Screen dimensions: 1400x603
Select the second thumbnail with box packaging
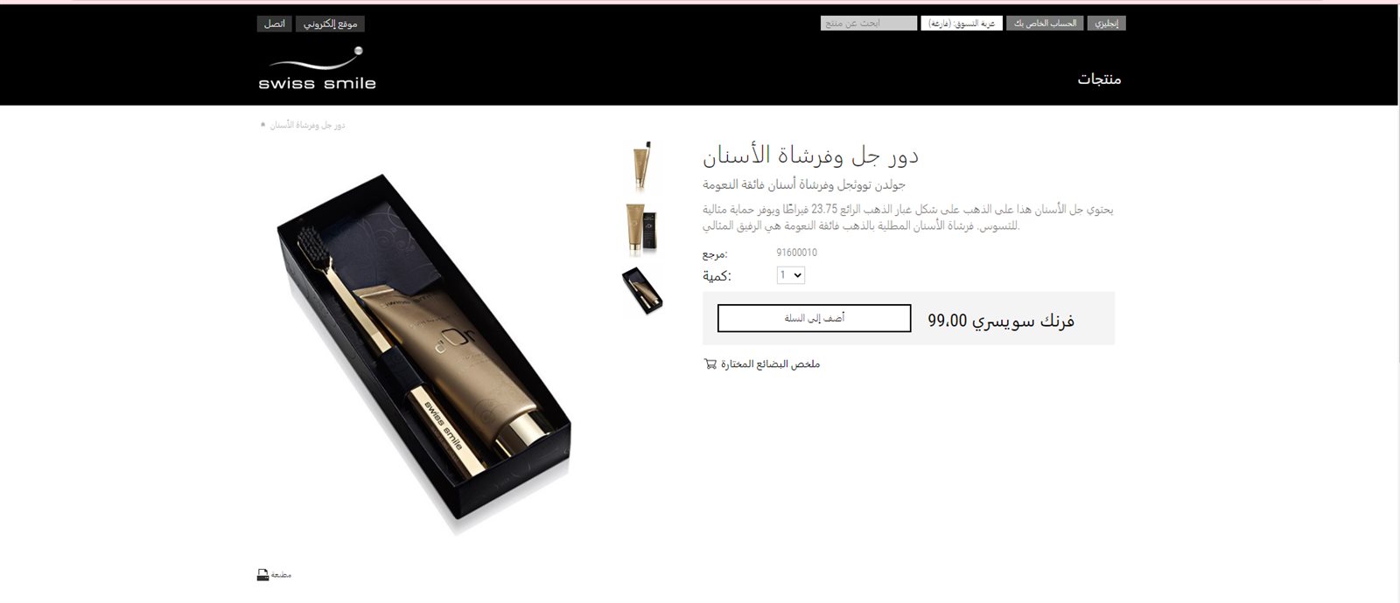(x=642, y=228)
